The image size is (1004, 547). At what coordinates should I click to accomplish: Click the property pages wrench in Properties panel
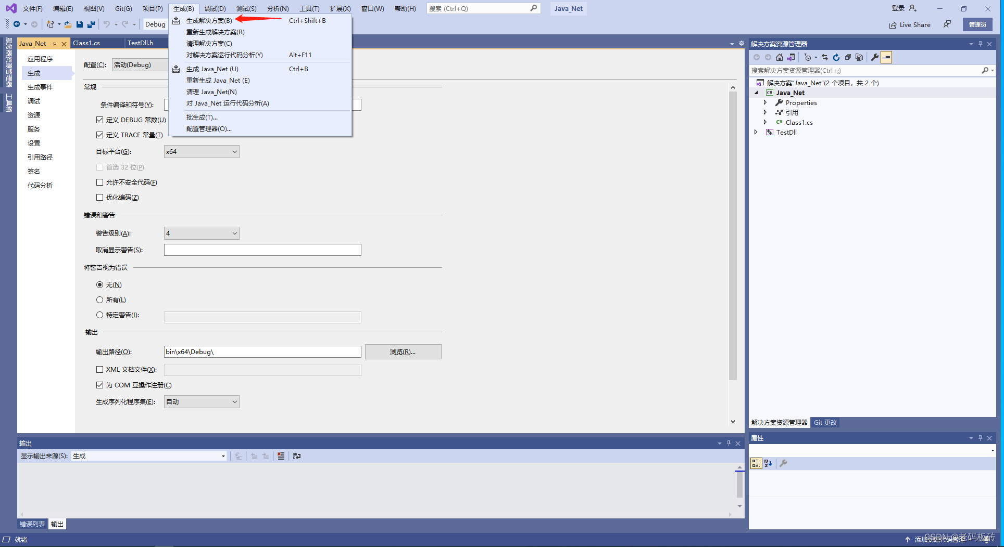tap(783, 463)
